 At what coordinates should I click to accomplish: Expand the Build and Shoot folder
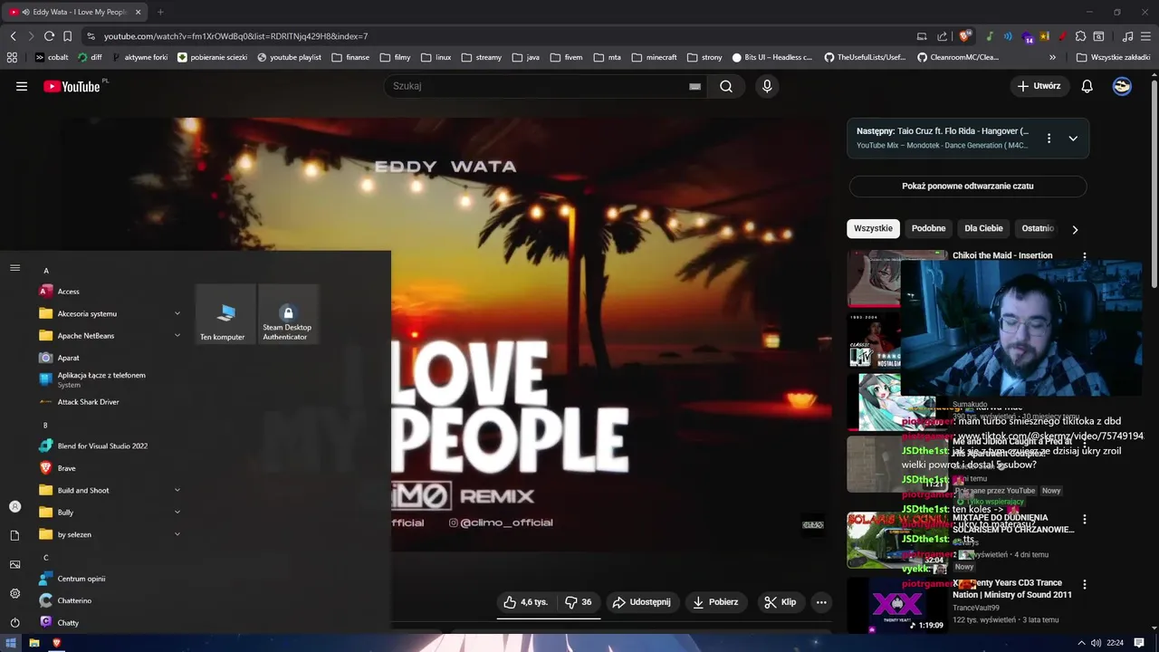click(109, 490)
